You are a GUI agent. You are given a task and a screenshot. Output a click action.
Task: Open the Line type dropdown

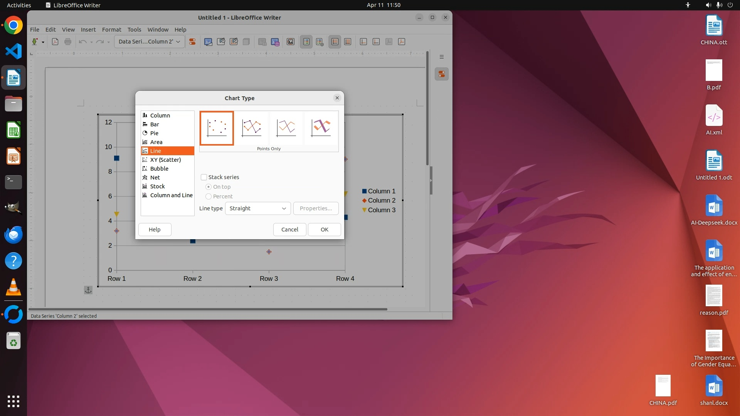point(257,208)
